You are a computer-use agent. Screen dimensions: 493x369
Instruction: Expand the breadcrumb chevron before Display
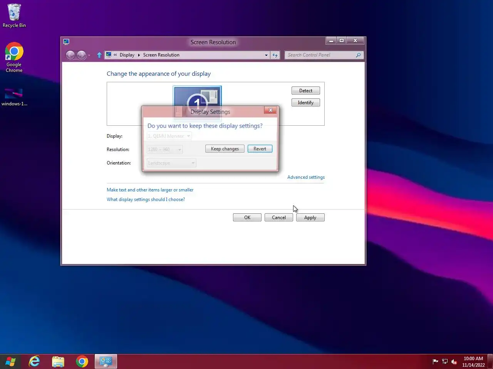pyautogui.click(x=115, y=55)
